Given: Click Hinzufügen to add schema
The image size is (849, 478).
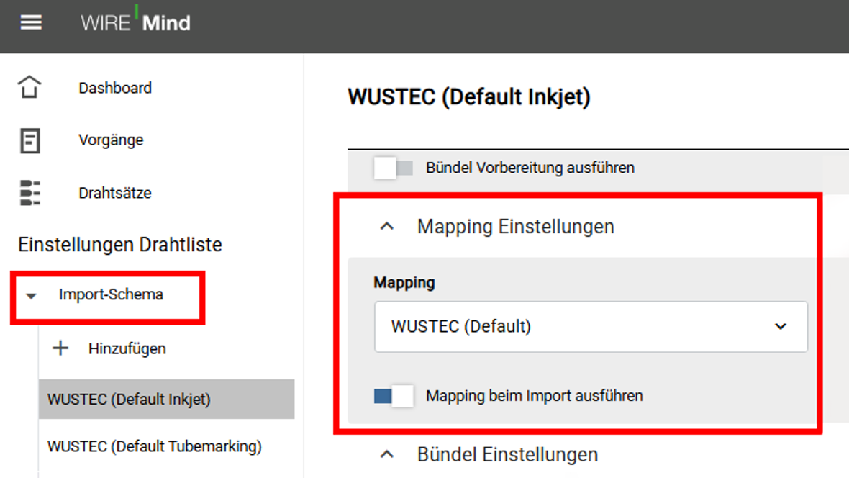Looking at the screenshot, I should pyautogui.click(x=127, y=348).
